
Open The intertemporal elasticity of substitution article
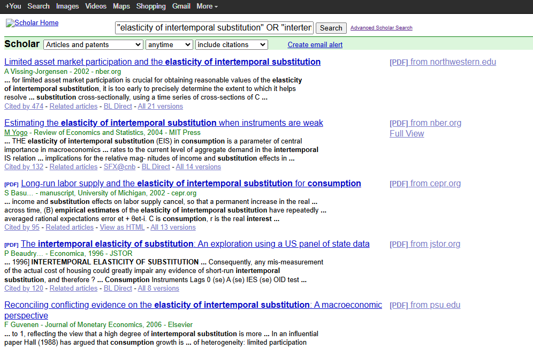(195, 244)
